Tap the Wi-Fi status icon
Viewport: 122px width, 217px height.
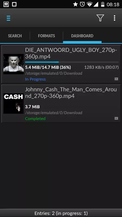click(89, 4)
